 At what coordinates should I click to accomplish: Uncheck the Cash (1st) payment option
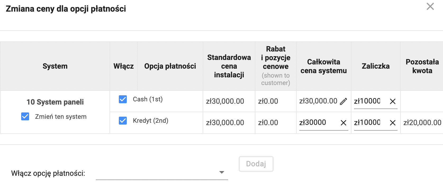pyautogui.click(x=123, y=99)
